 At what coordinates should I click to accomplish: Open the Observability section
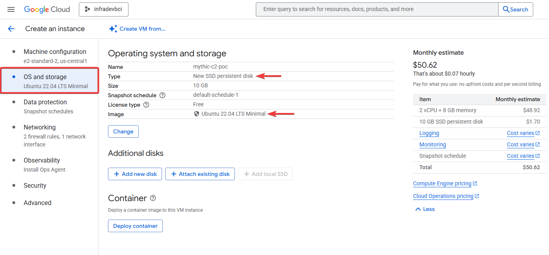(x=49, y=164)
